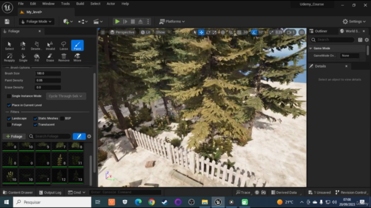371x208 pixels.
Task: Open the camera speed control
Action: tap(291, 32)
